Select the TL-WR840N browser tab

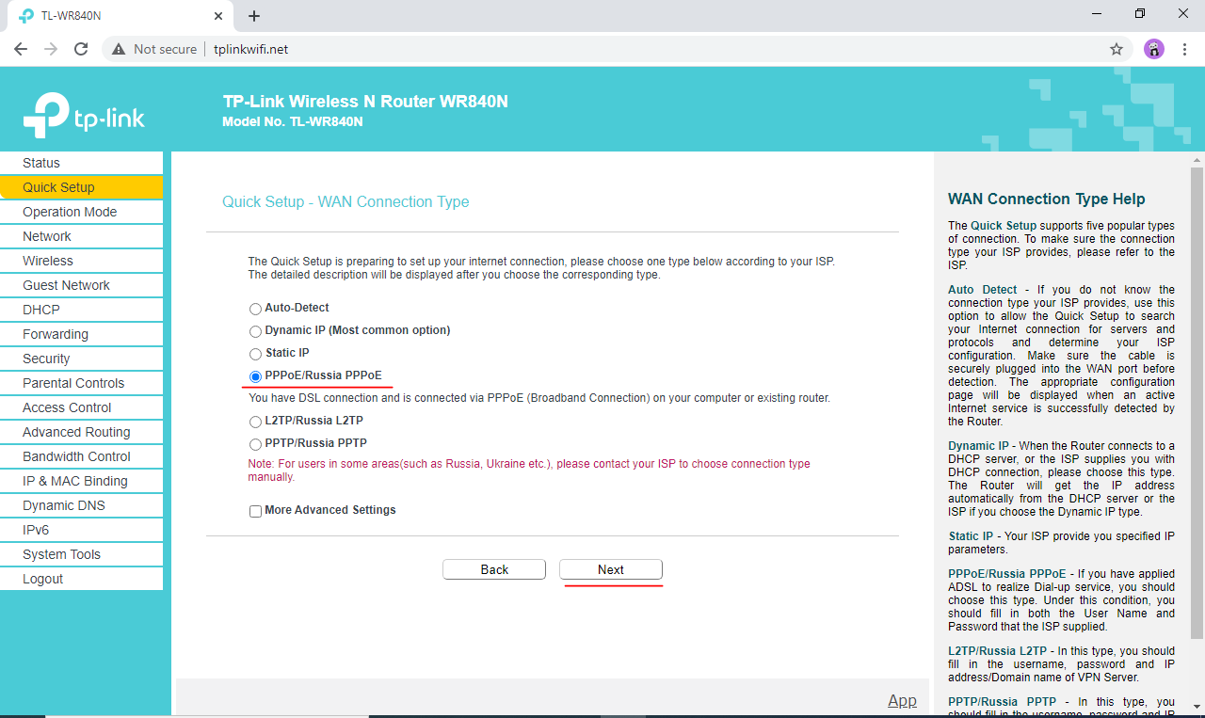coord(120,16)
